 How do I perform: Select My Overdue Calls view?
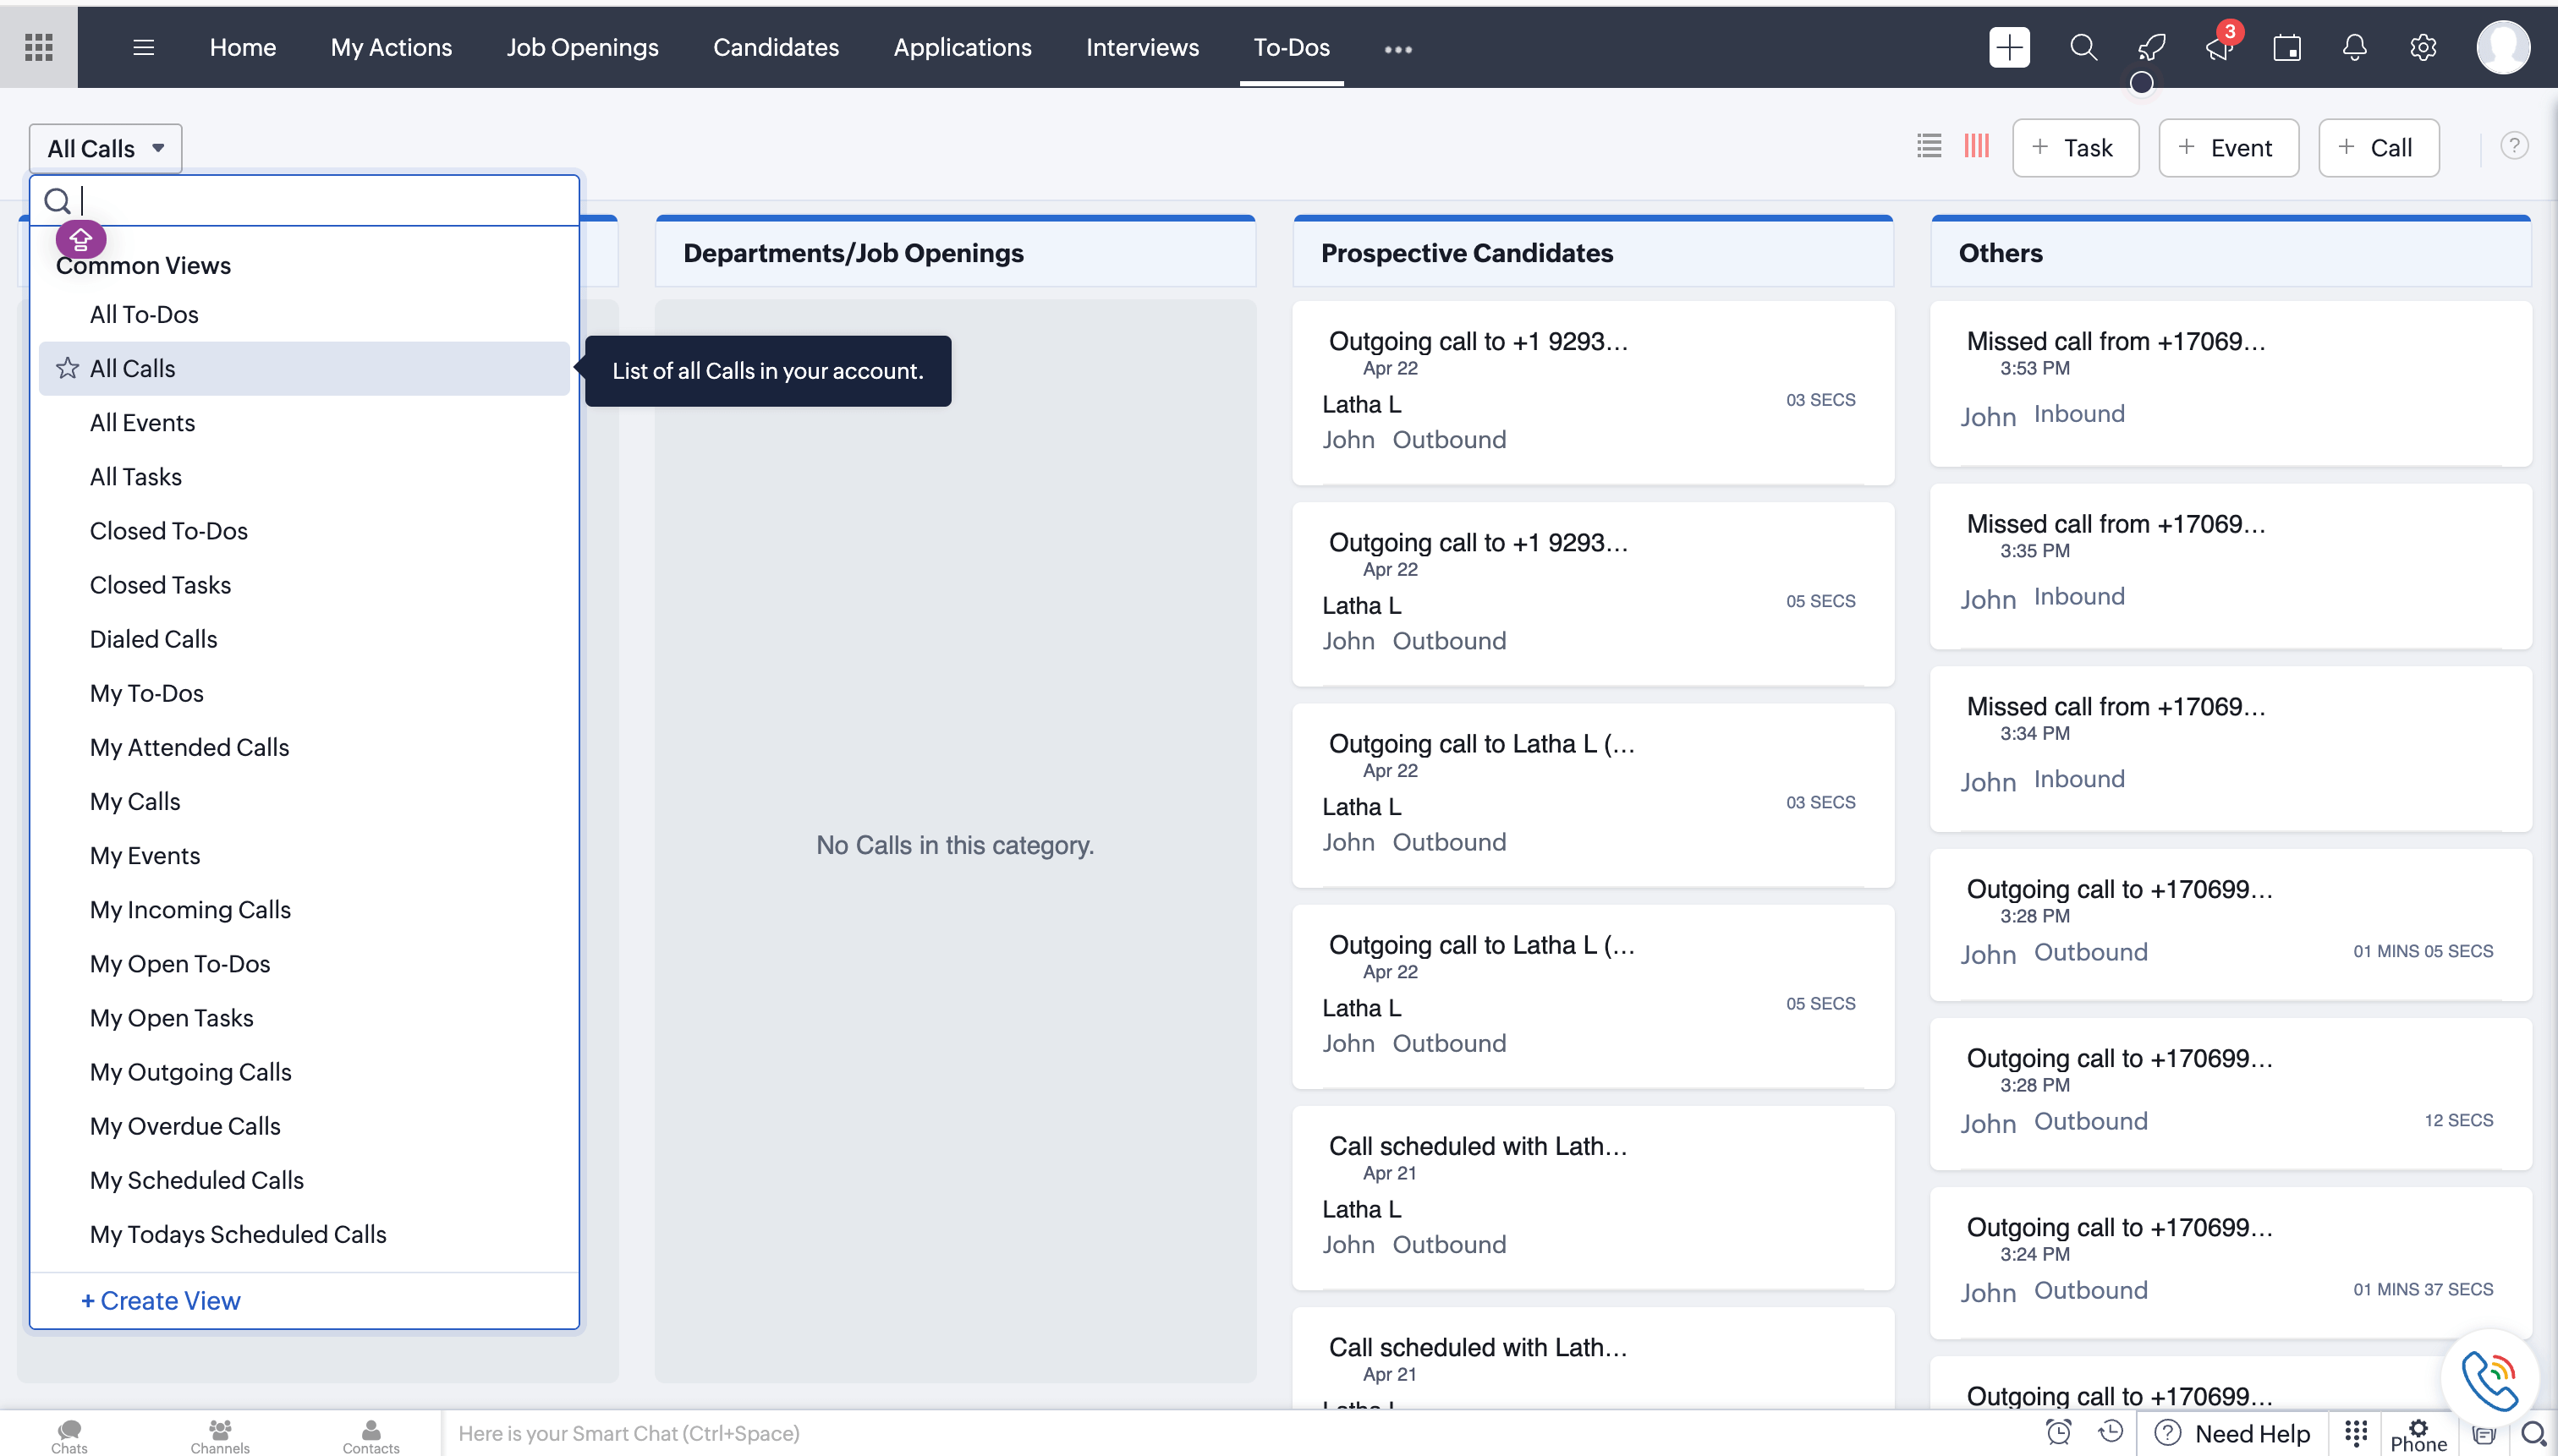point(185,1126)
